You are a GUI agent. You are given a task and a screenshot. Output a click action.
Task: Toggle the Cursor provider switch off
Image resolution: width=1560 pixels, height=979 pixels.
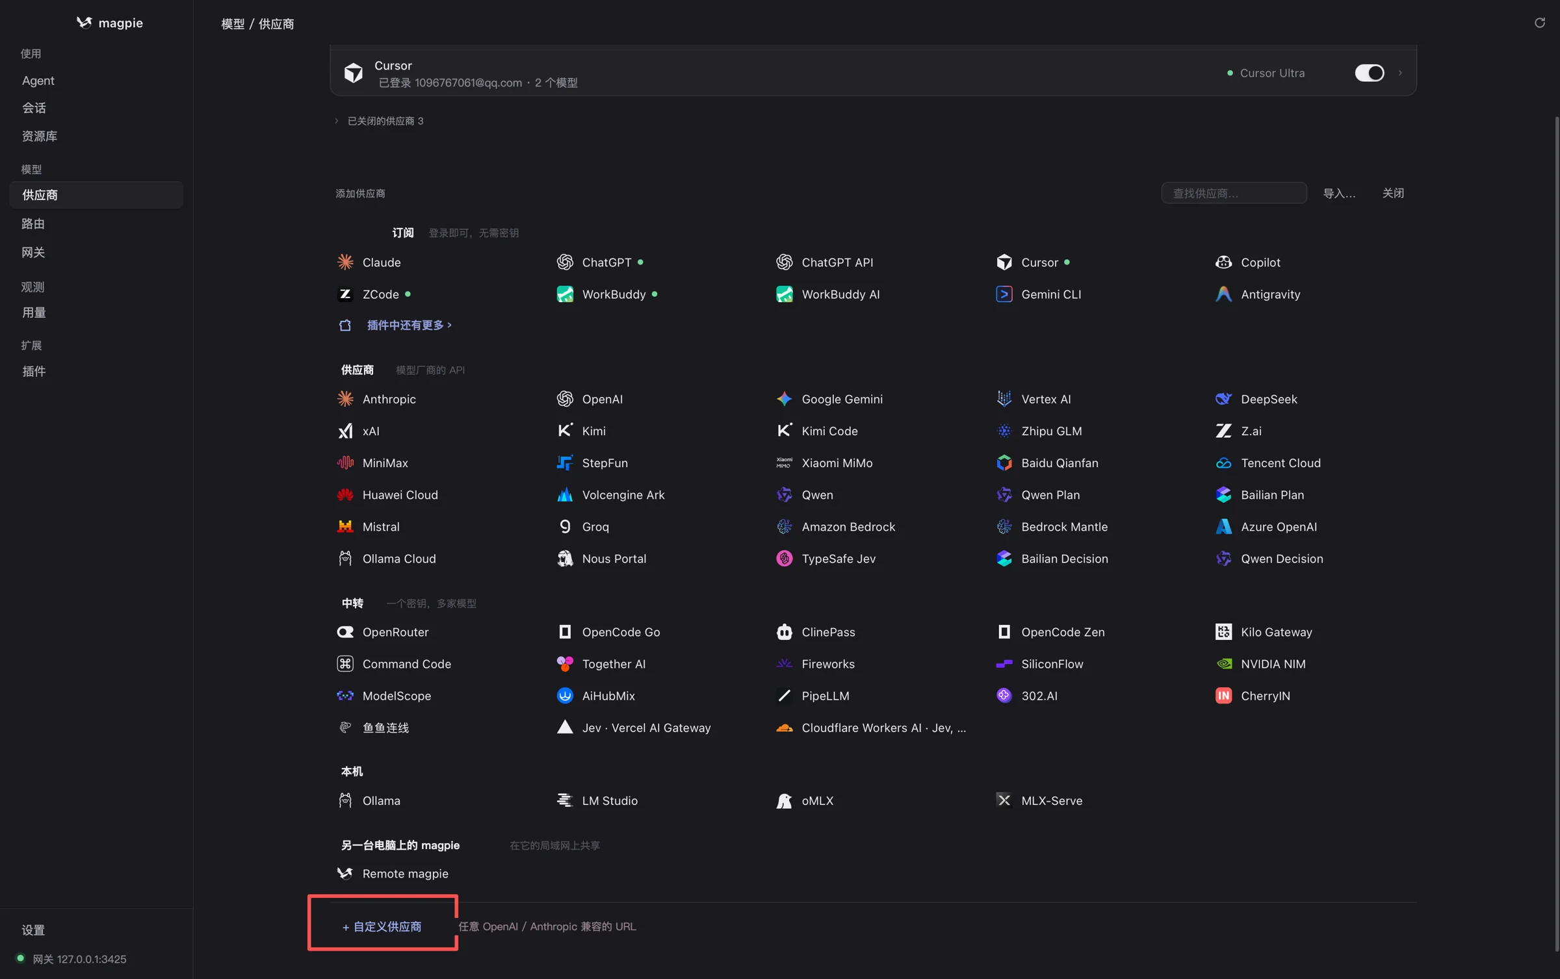(x=1370, y=73)
